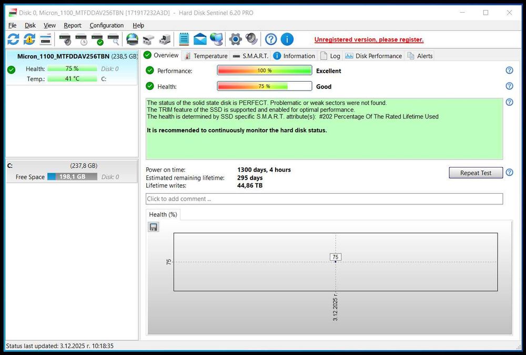
Task: Click the question mark help toolbar icon
Action: coord(271,40)
